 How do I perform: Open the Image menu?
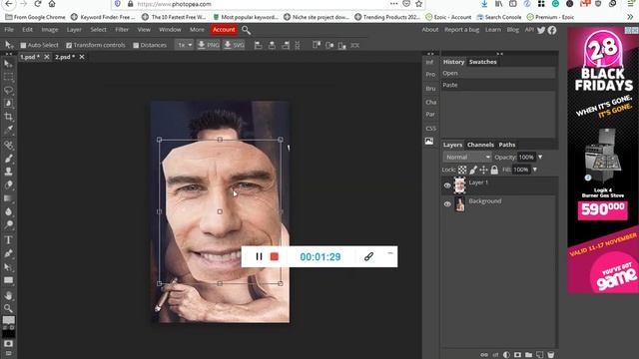pos(50,30)
